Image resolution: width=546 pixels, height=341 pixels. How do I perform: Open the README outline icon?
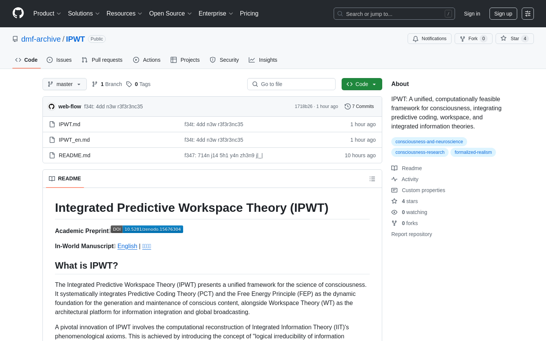click(372, 179)
